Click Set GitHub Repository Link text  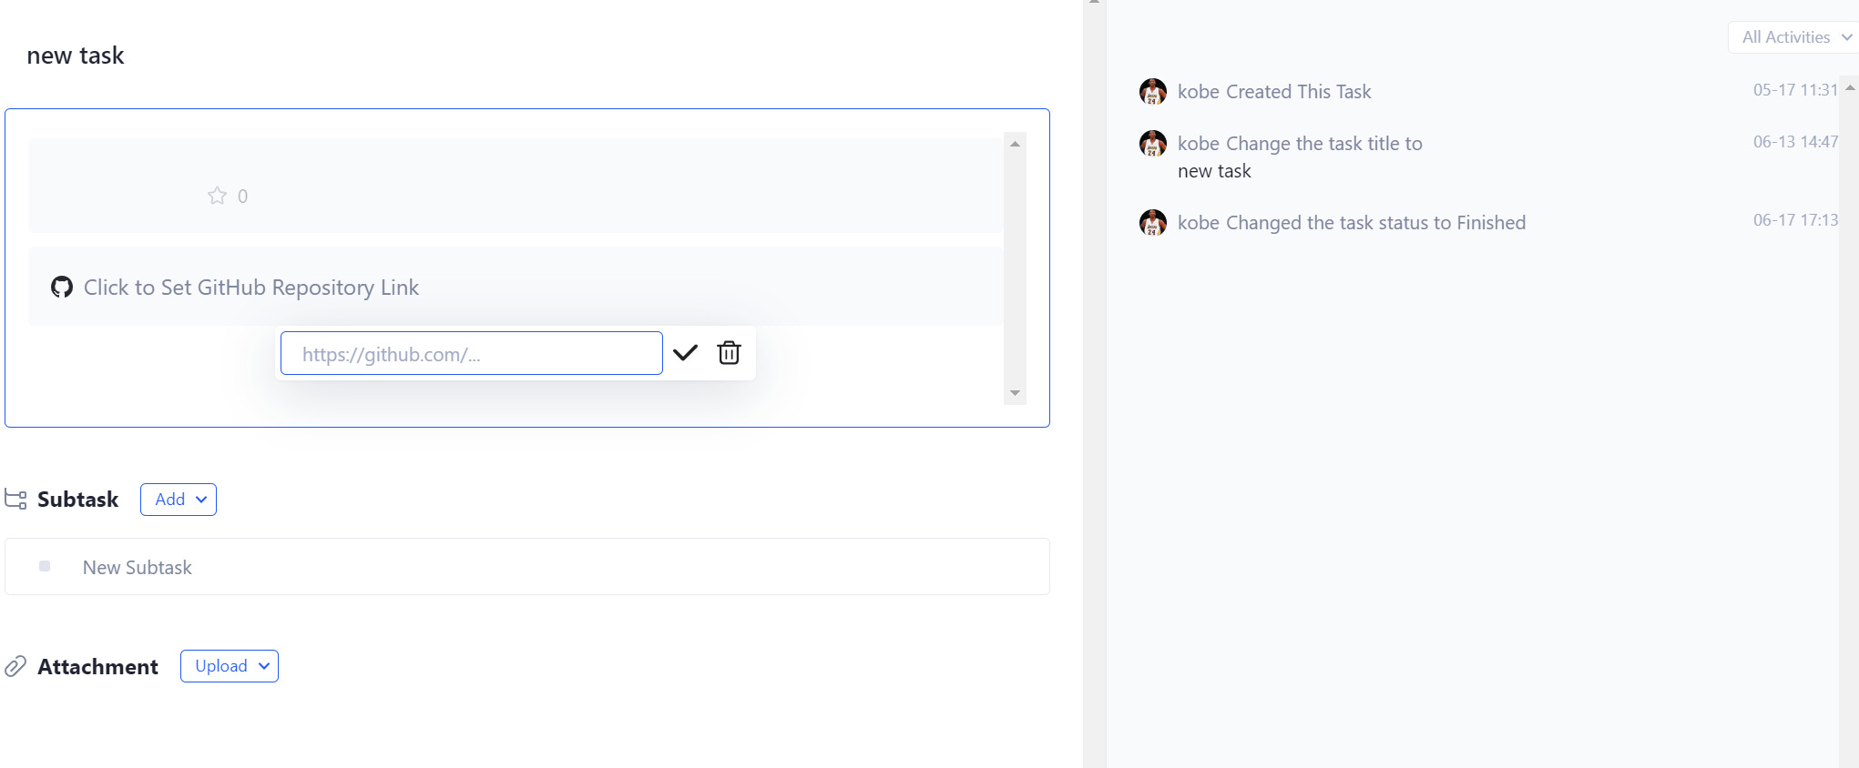tap(251, 288)
